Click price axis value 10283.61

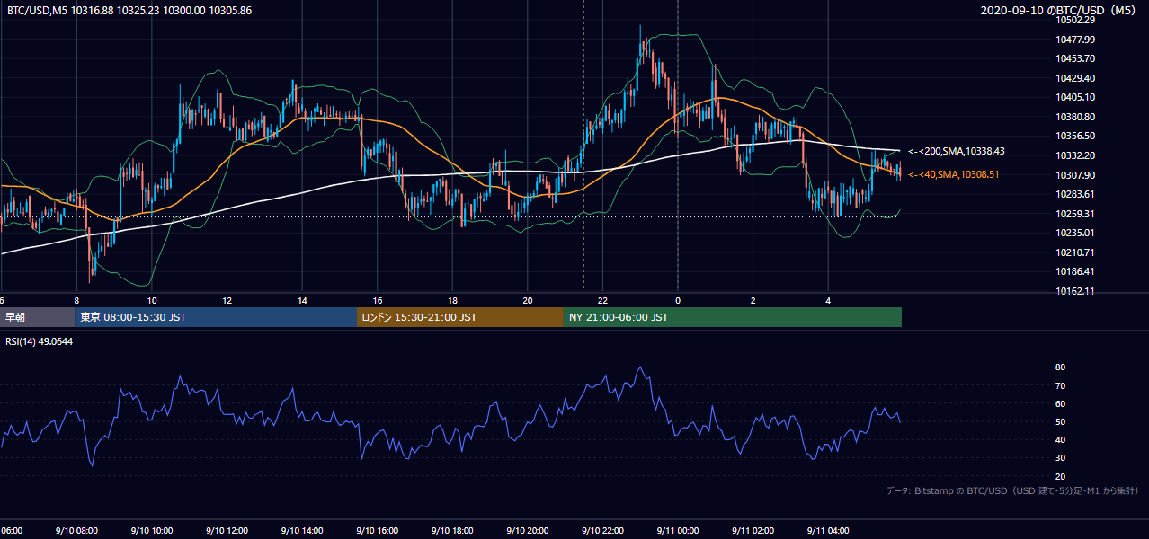click(1075, 194)
